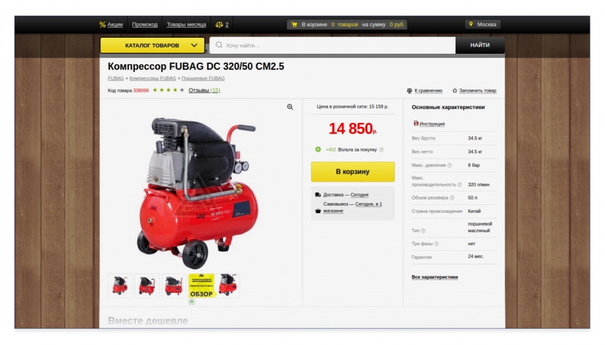Screen dimensions: 605x345
Task: Open Все характеристики link
Action: pos(435,277)
